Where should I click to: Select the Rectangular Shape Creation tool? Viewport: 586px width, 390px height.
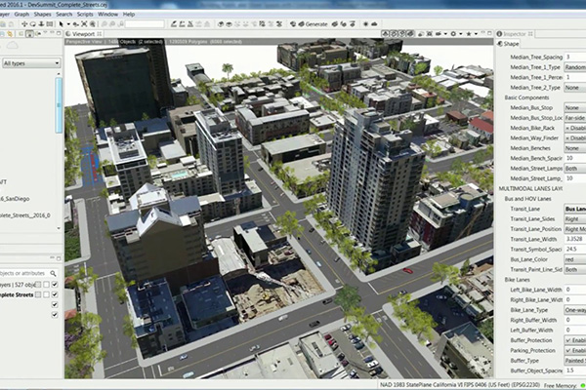click(x=182, y=23)
